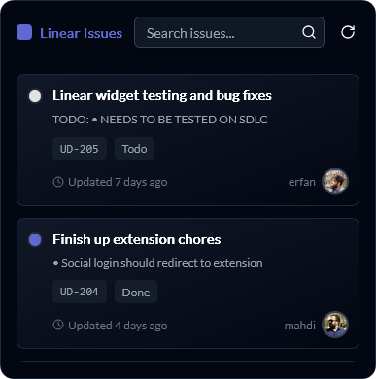Click the clock icon on UD-205 card
Viewport: 376px width, 379px height.
[x=58, y=182]
